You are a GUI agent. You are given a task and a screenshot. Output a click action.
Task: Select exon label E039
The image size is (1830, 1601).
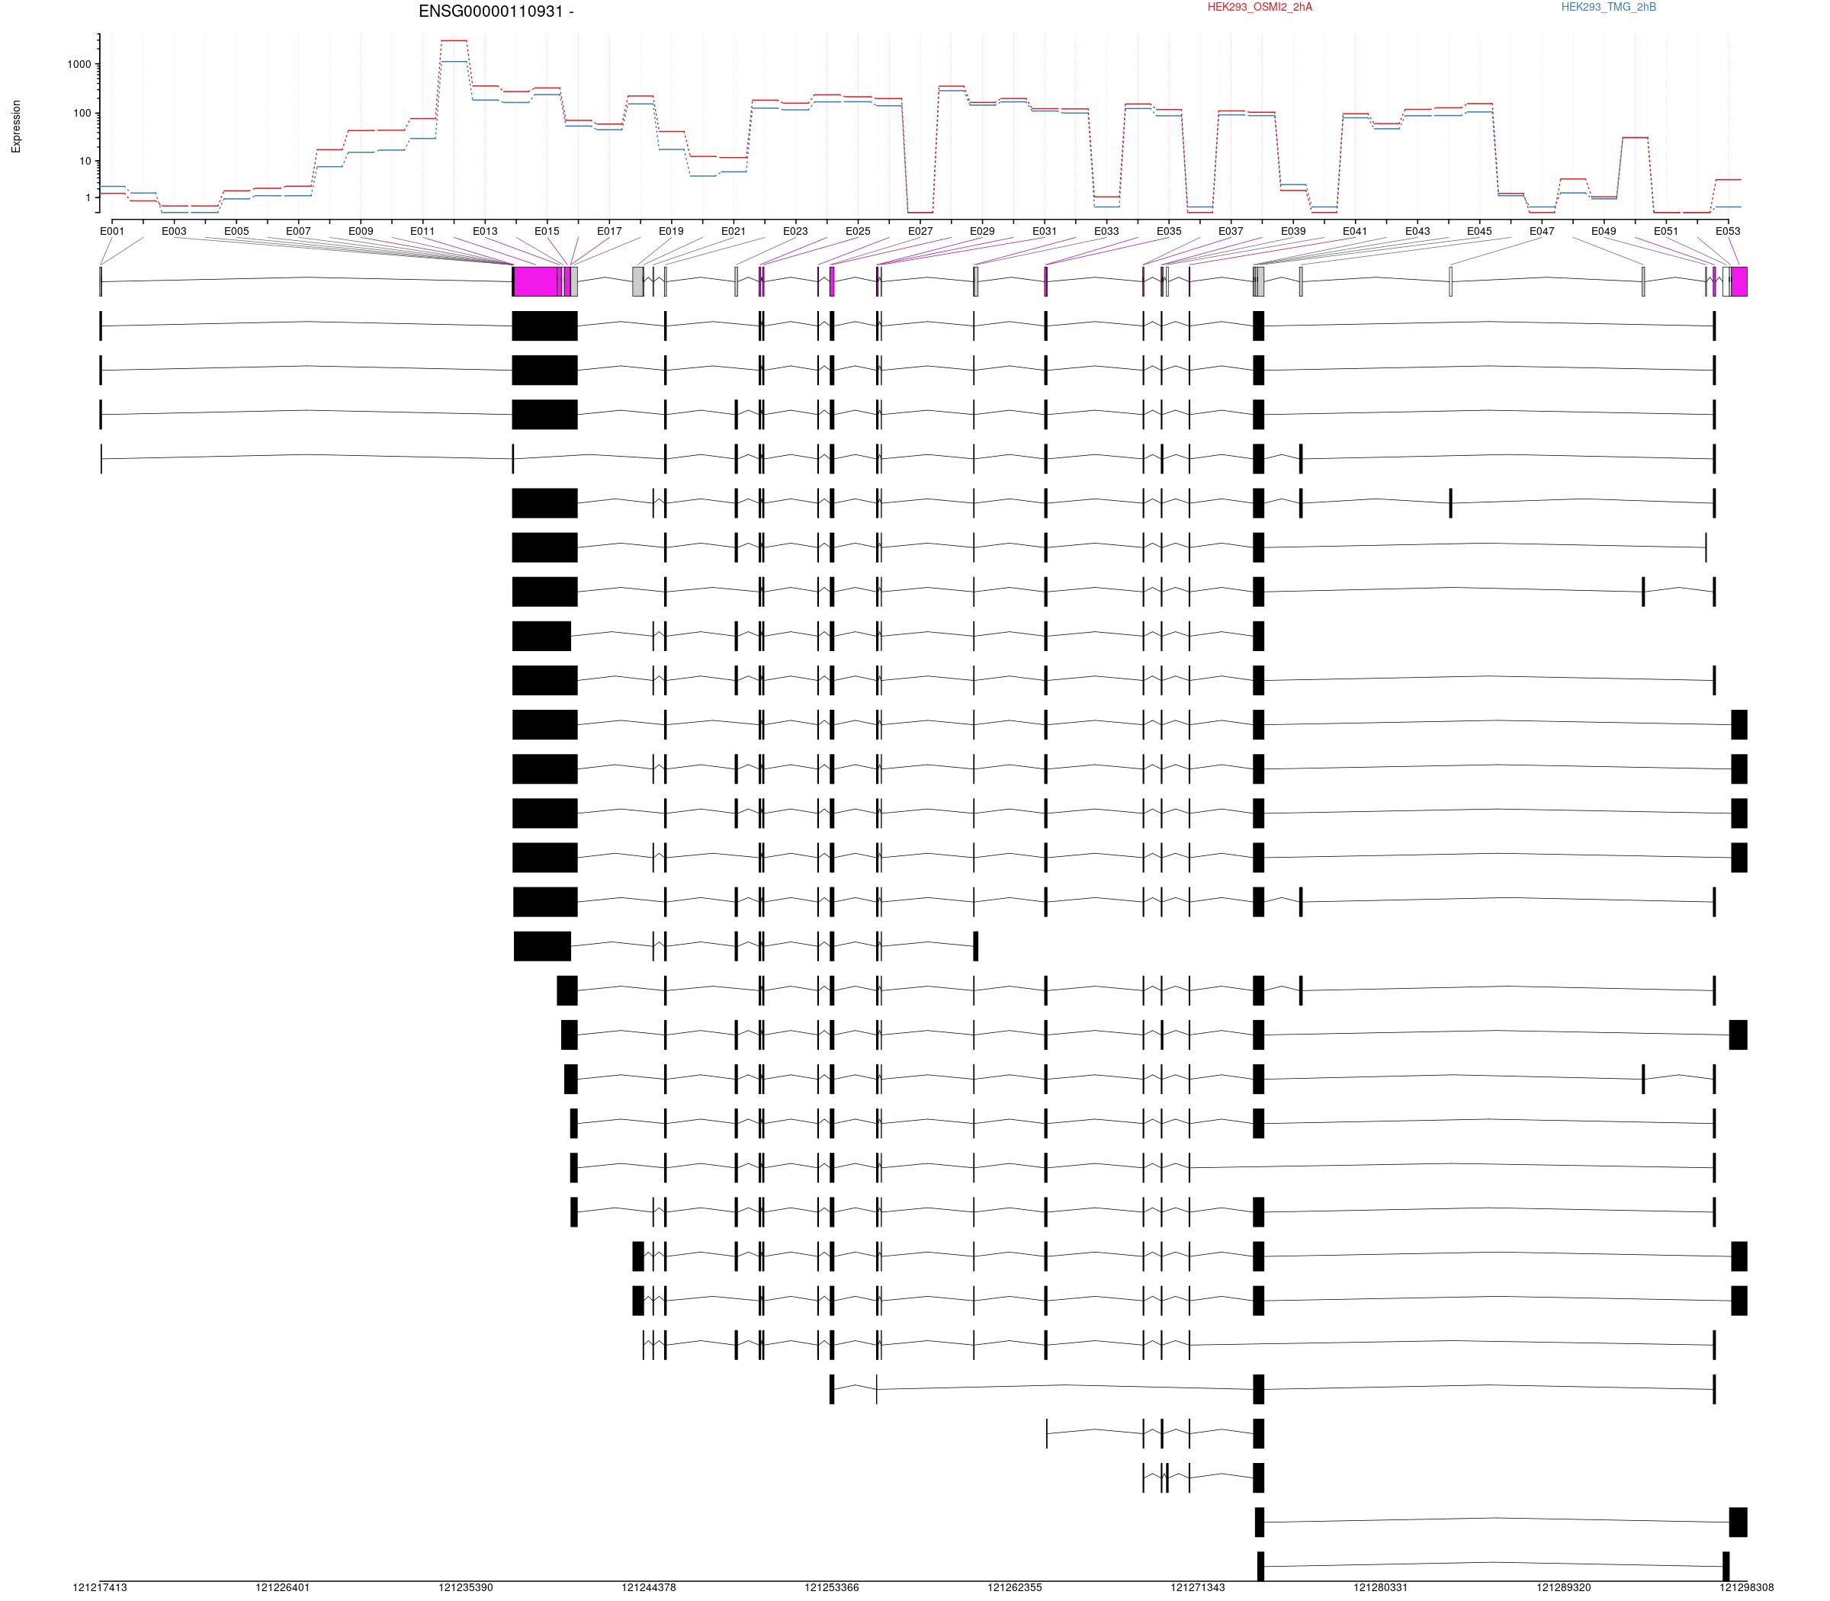[x=1293, y=232]
